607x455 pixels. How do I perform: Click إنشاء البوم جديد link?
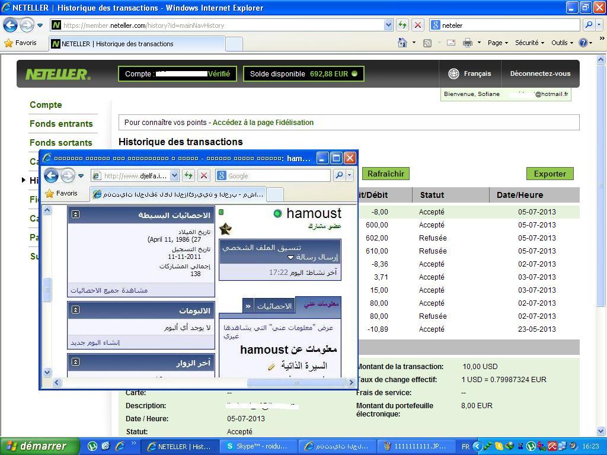(x=95, y=343)
